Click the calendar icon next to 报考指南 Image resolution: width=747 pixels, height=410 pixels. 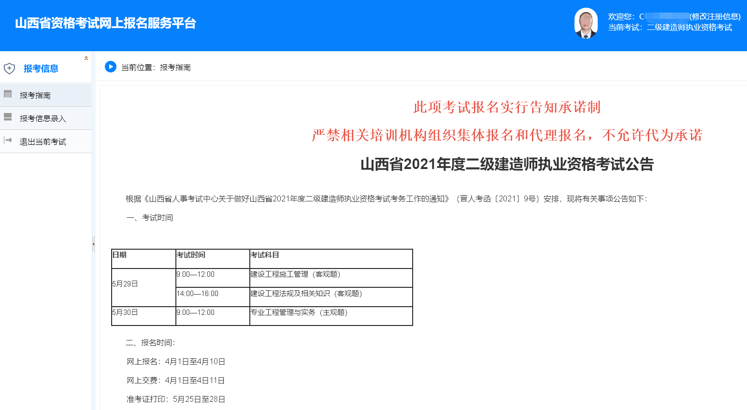8,94
